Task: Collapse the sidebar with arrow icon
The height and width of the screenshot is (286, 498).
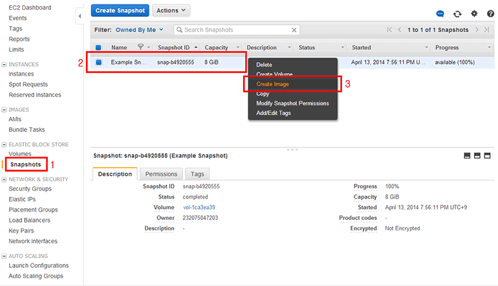Action: tap(80, 15)
